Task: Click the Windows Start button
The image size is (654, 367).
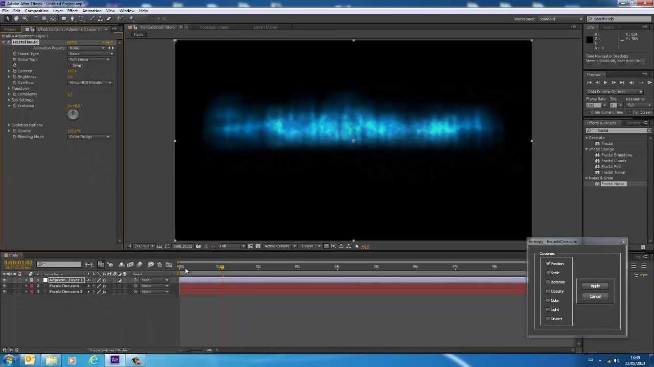Action: click(x=9, y=360)
